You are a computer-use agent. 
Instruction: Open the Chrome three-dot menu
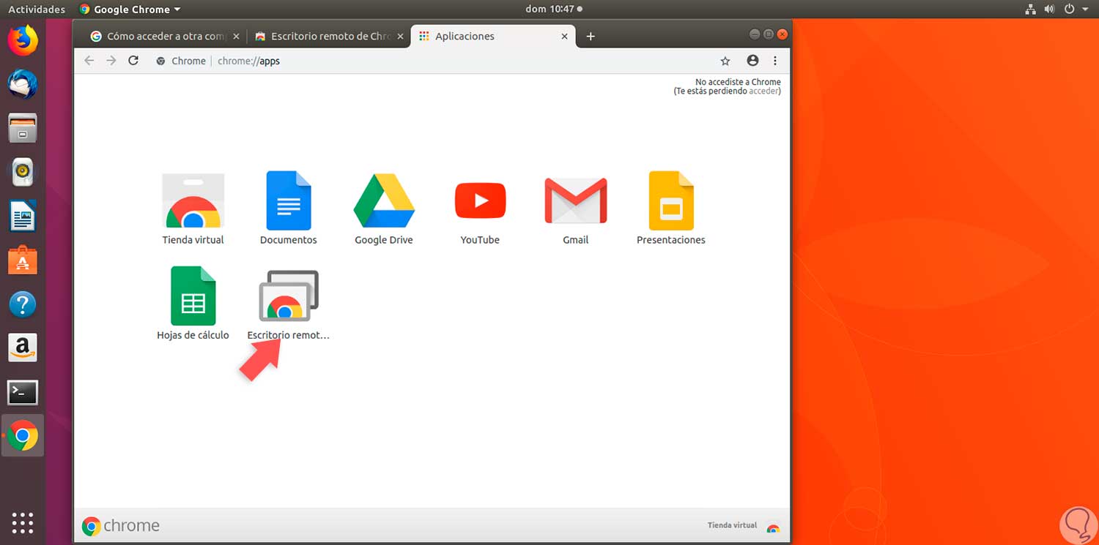[775, 61]
